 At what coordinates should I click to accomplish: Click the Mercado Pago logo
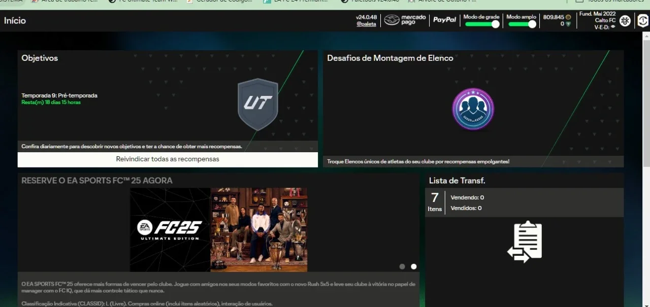click(405, 20)
